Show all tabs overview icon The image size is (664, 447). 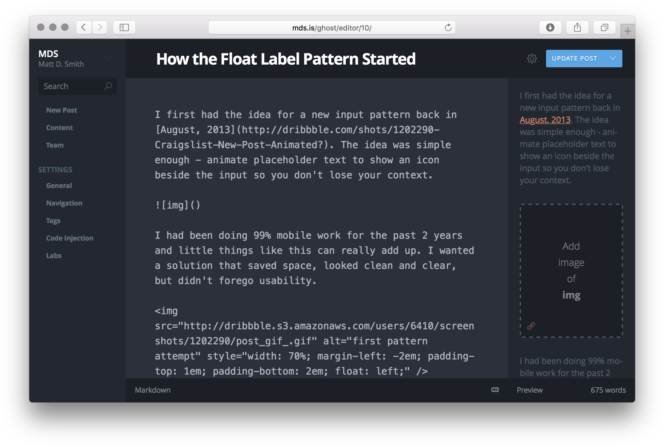(604, 28)
